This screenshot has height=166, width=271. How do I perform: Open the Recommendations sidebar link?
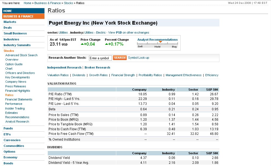(x=17, y=117)
